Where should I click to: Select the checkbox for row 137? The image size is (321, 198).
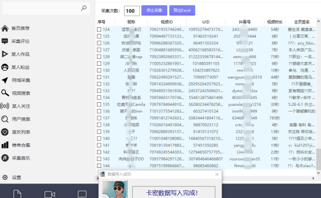[99, 118]
